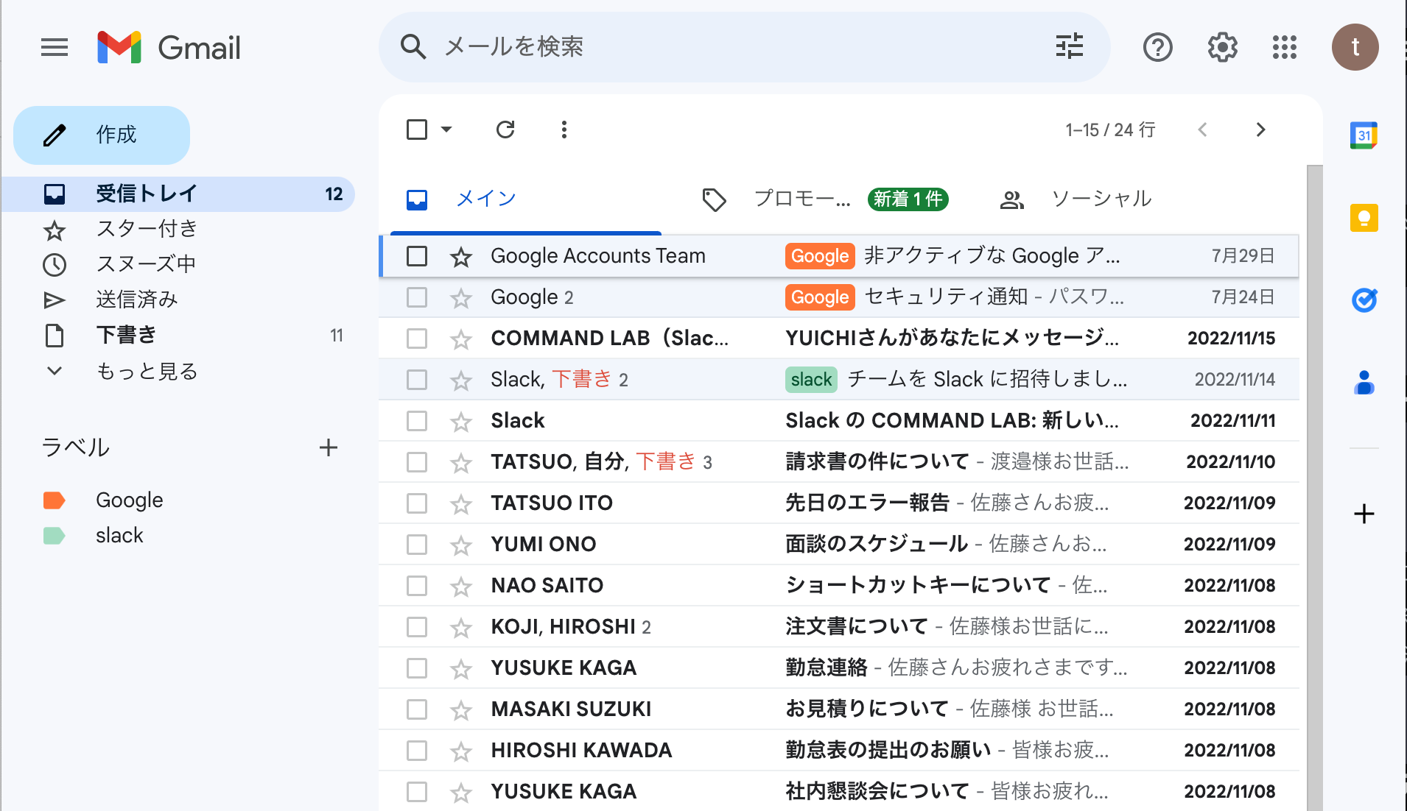This screenshot has height=811, width=1407.
Task: Star the MASAKI SUZUKI email
Action: coord(461,709)
